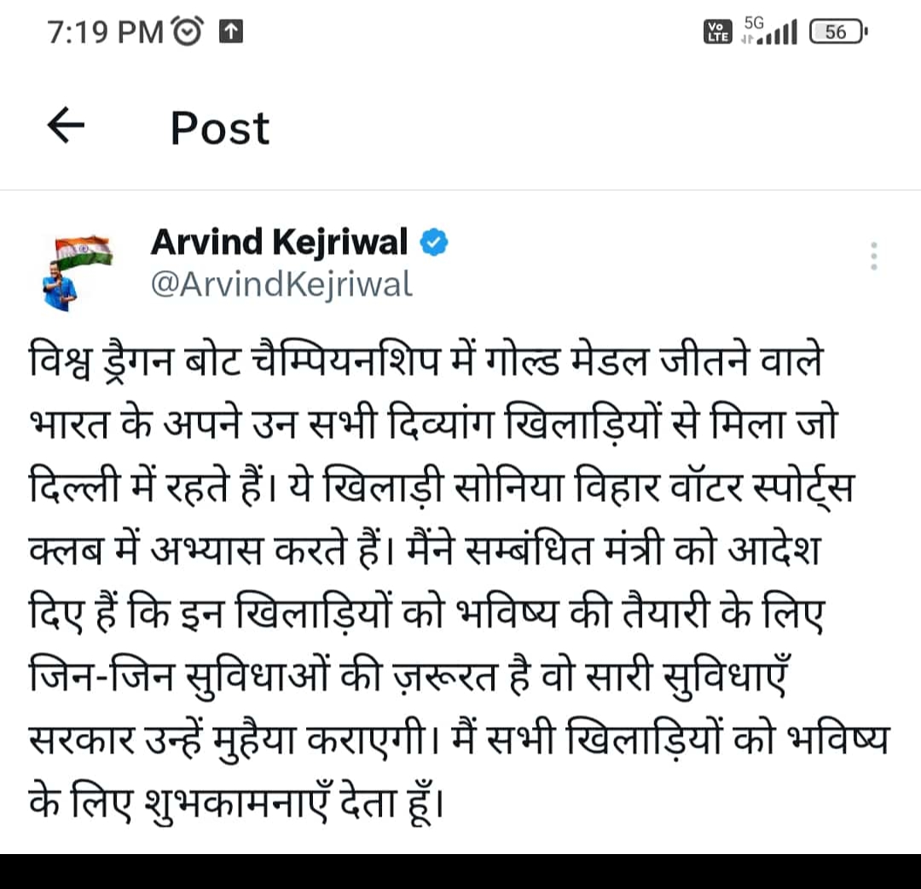
Task: Tap the battery level indicator showing 56
Action: coord(837,32)
